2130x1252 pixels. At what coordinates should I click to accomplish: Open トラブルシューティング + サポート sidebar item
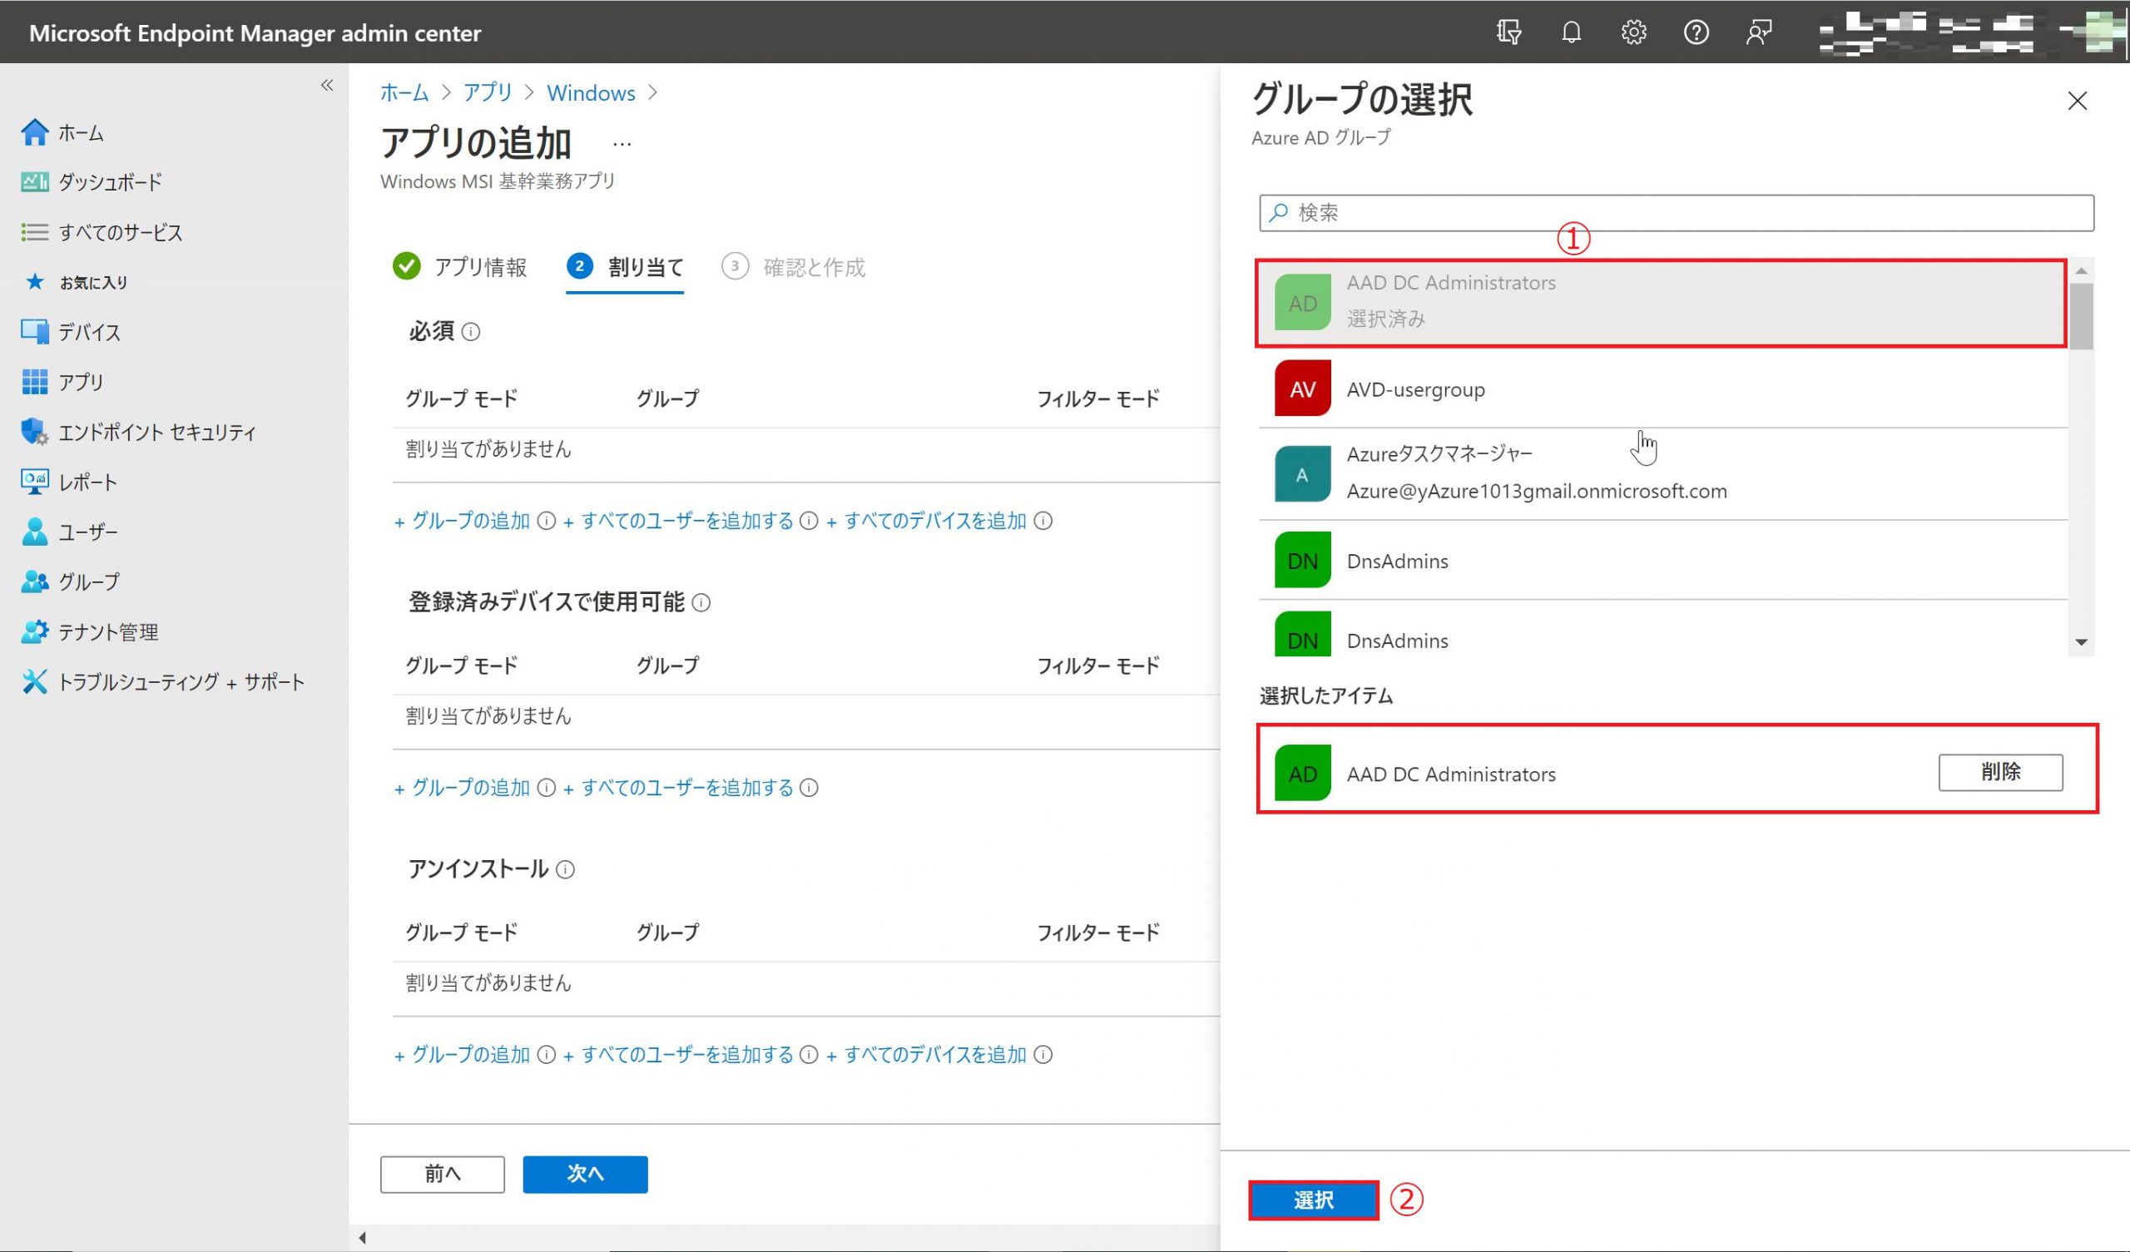coord(180,681)
